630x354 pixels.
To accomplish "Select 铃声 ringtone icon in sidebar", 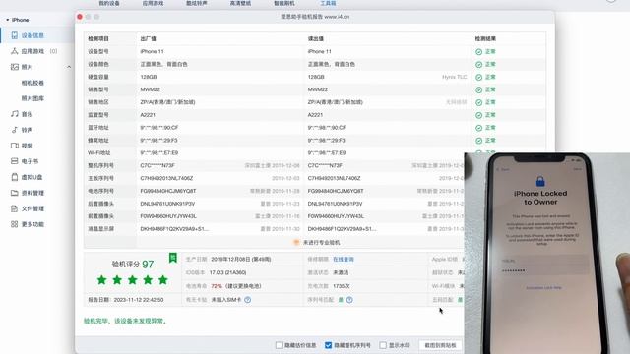I will pos(15,130).
